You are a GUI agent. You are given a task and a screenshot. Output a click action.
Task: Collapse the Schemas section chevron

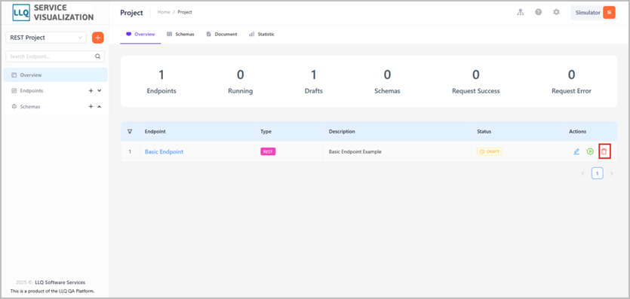point(100,107)
